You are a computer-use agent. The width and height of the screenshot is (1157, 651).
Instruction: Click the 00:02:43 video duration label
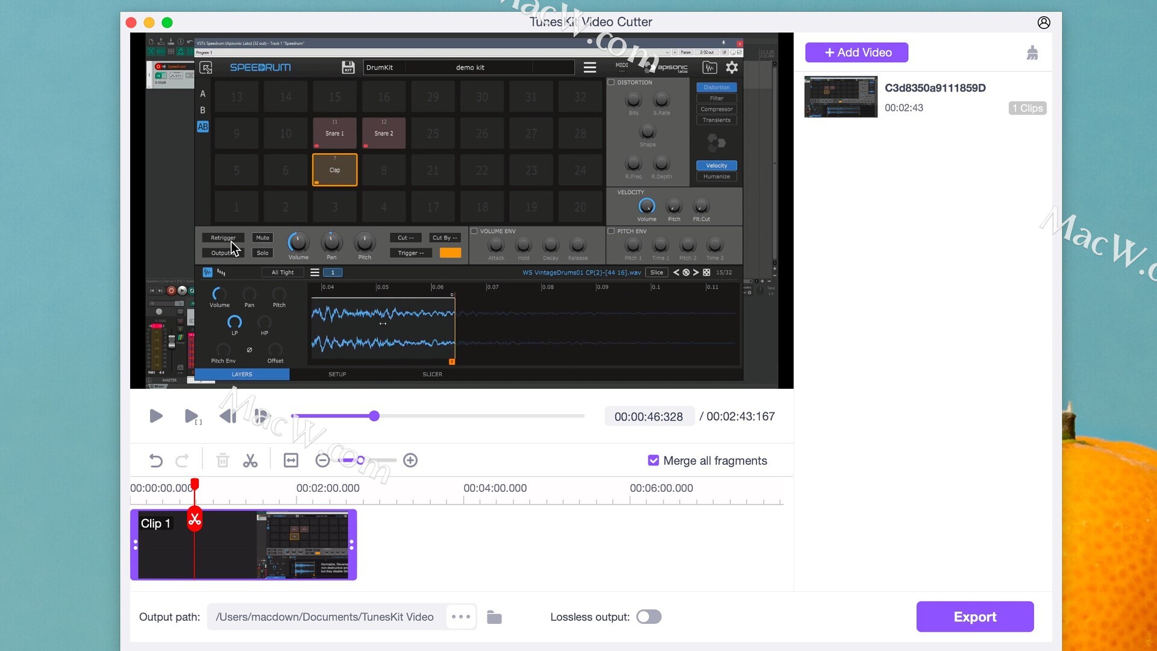(904, 108)
